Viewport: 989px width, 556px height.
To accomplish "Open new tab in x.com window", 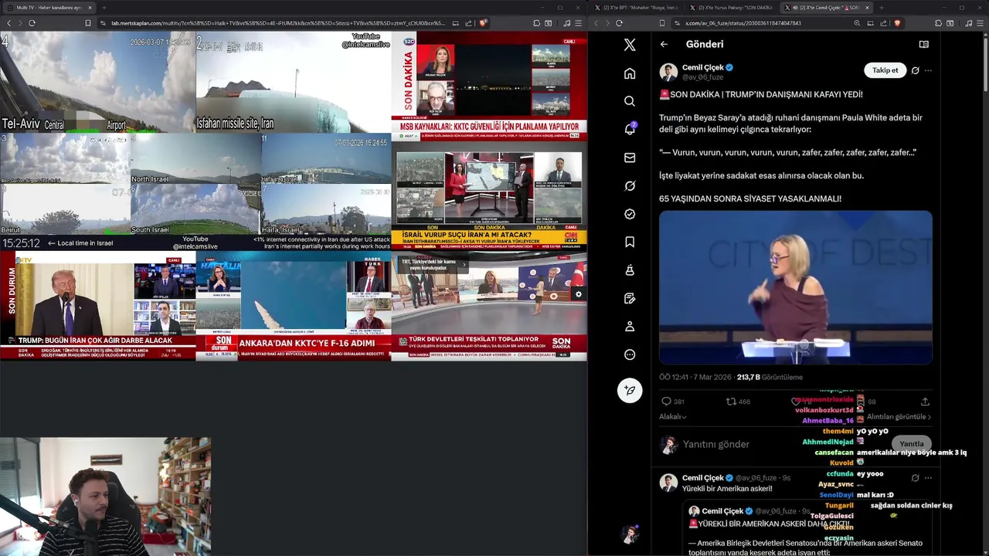I will (882, 8).
